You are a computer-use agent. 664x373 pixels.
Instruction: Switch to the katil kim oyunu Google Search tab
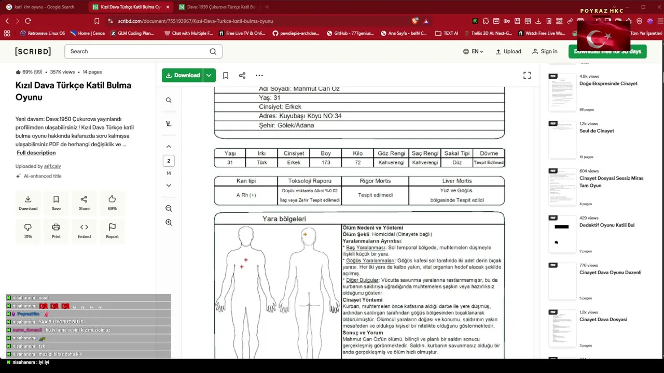[x=44, y=7]
